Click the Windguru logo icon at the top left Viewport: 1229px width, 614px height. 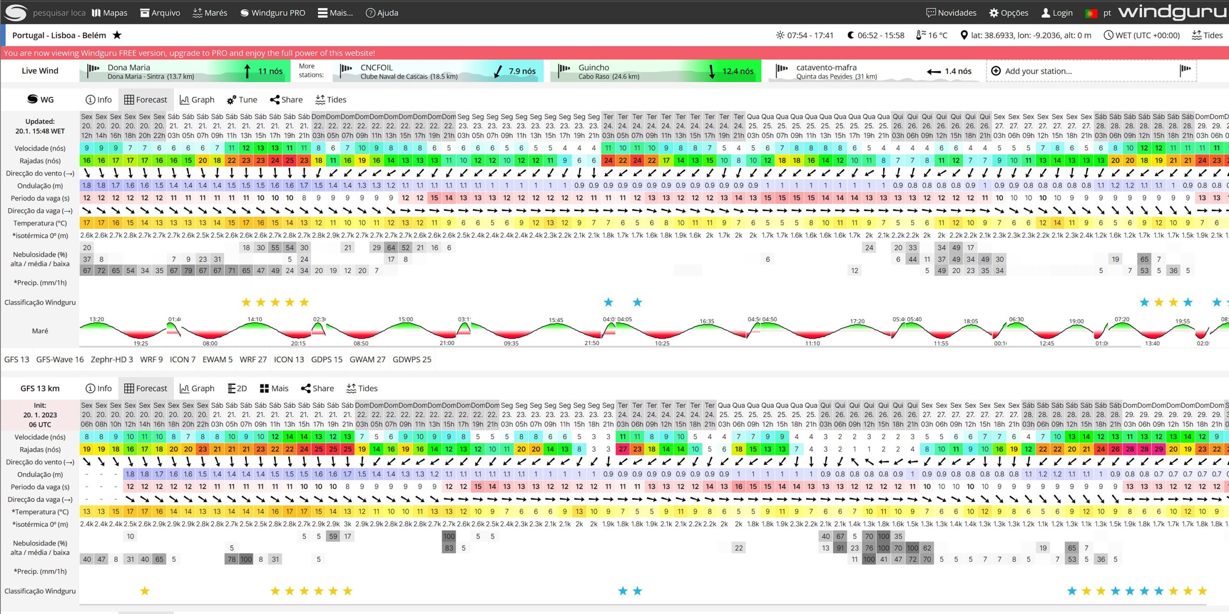[x=15, y=12]
